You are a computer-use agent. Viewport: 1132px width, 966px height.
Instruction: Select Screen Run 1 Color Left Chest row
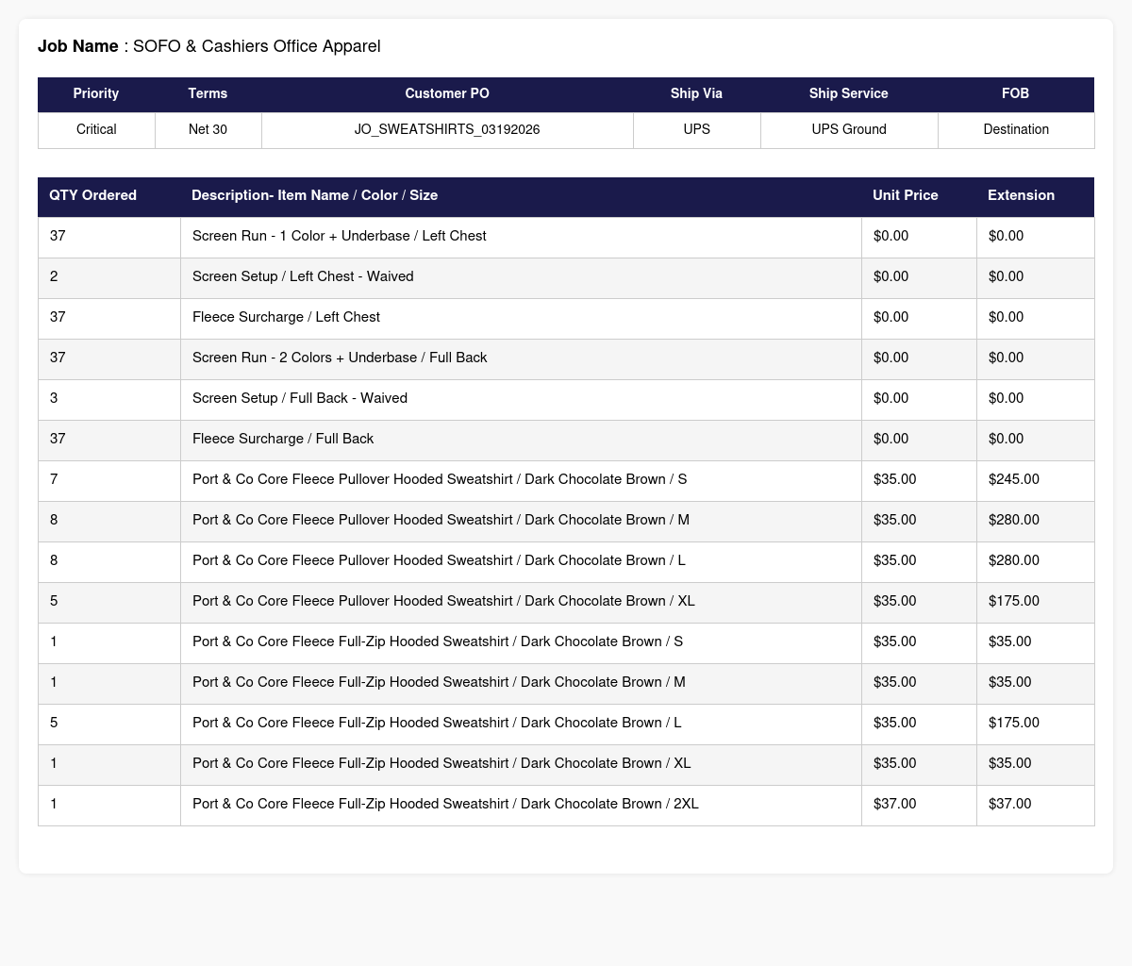pos(566,237)
